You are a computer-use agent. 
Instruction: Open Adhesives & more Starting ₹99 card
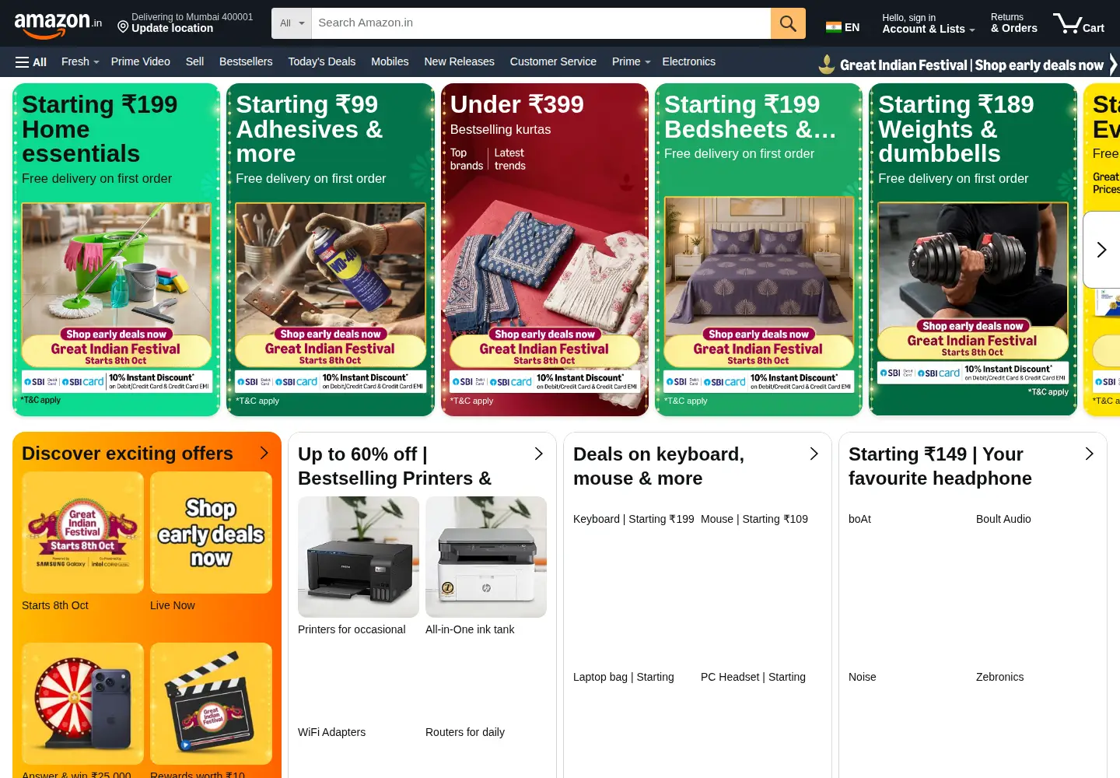point(331,250)
